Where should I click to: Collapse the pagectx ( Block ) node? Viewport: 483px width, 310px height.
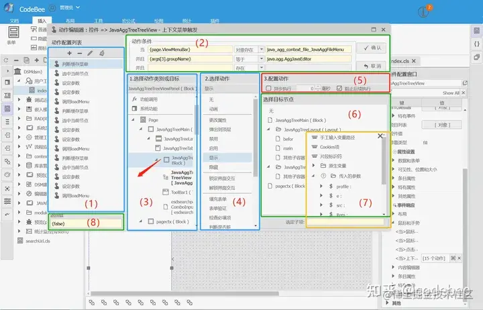click(x=141, y=221)
